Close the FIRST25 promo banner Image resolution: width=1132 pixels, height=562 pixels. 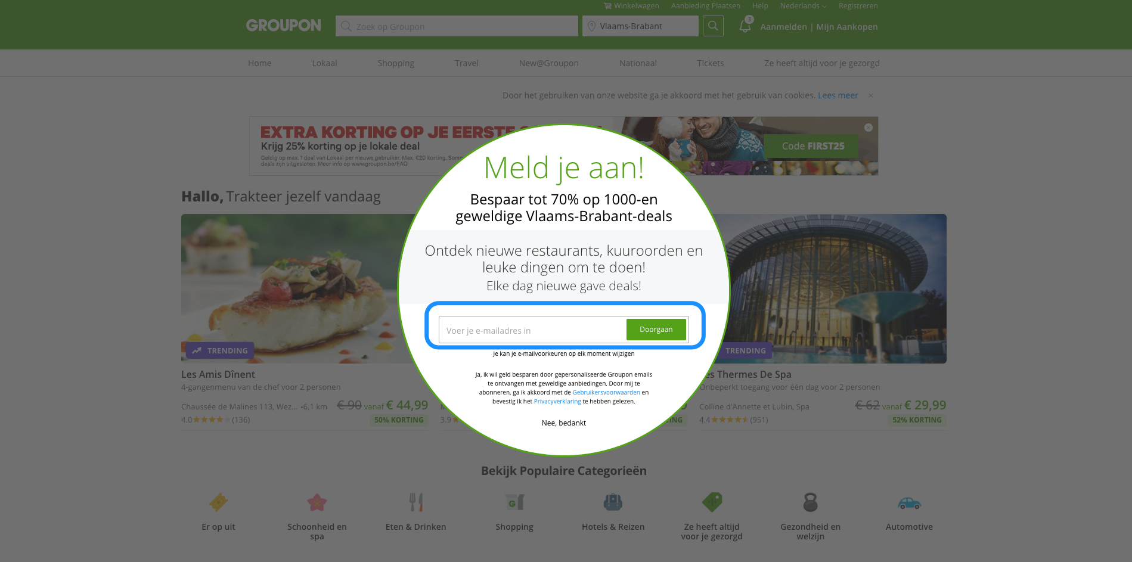click(x=869, y=128)
